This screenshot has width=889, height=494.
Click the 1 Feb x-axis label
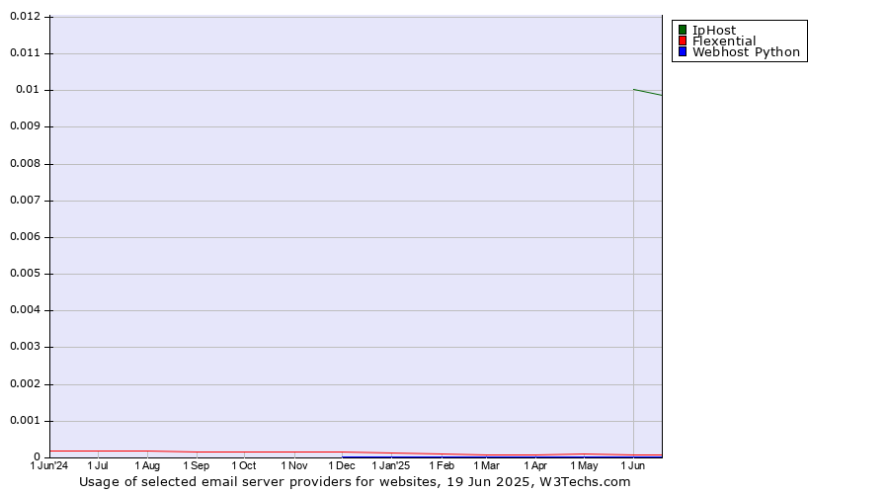pyautogui.click(x=442, y=465)
